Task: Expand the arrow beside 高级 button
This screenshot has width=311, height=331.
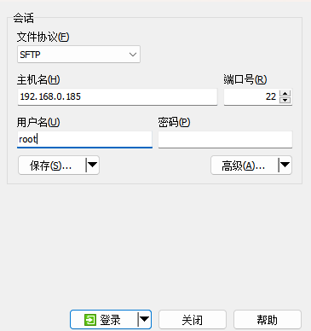Action: (x=285, y=165)
